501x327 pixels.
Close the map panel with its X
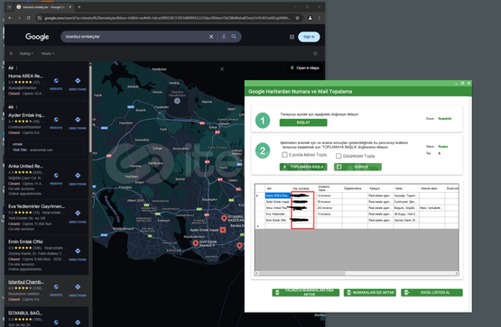222,68
